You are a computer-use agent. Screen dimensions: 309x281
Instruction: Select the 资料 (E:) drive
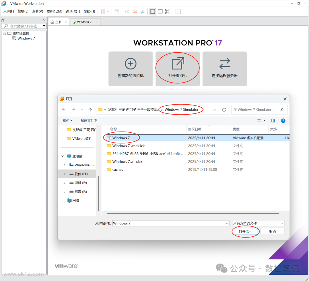coord(78,183)
